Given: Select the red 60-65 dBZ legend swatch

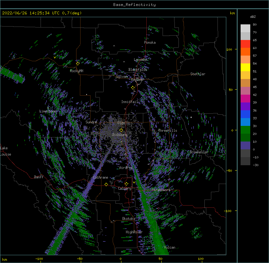Looking at the screenshot, I should click(x=245, y=44).
